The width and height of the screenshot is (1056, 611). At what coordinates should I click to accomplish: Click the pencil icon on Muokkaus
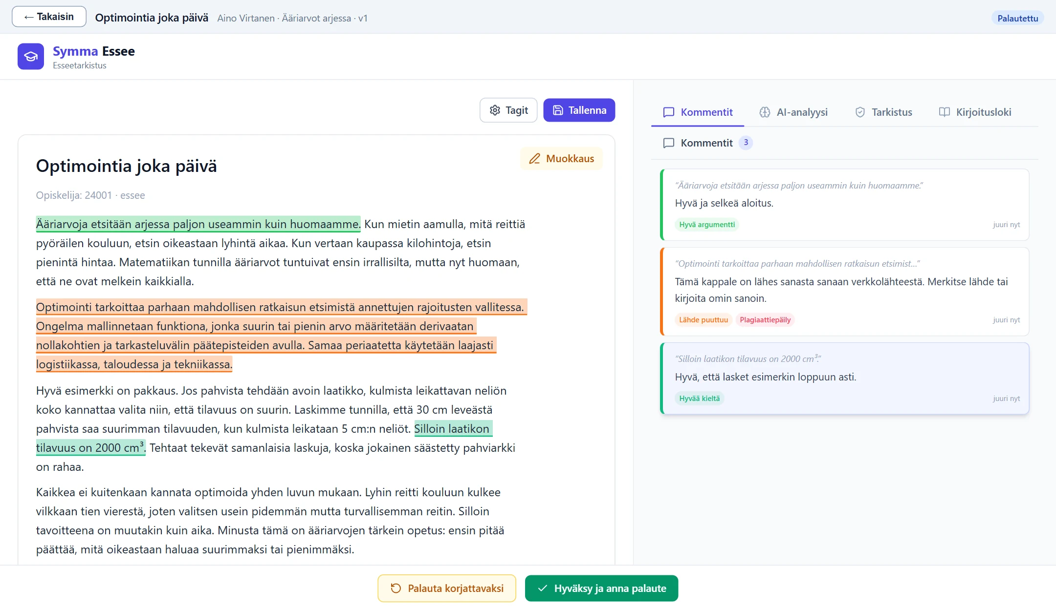click(534, 159)
